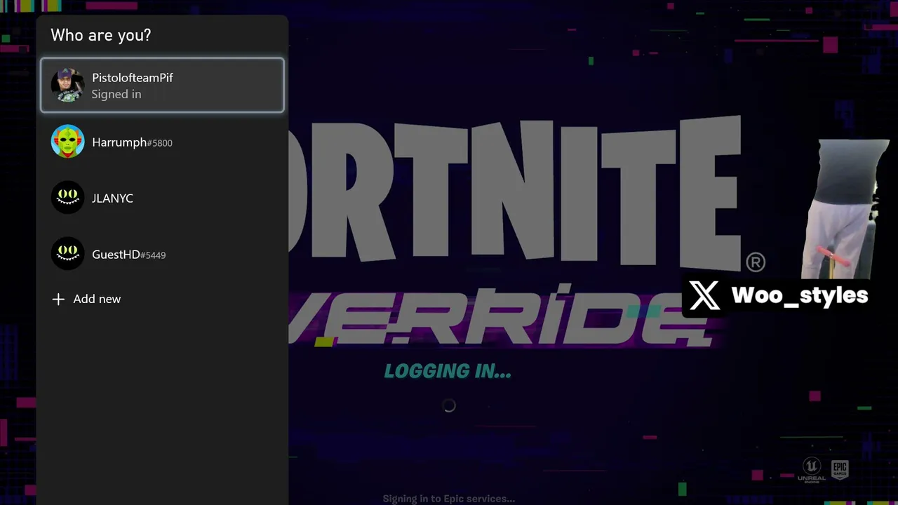Click the "LOGGING IN..." status text
Viewport: 898px width, 505px height.
pos(448,372)
